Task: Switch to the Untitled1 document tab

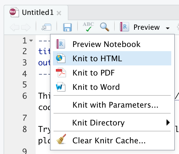Action: coord(36,12)
